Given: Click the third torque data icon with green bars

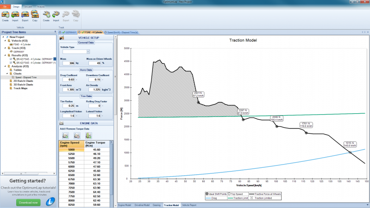Looking at the screenshot, I should pos(88,135).
